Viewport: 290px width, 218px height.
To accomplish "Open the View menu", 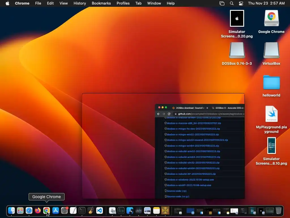I will point(64,3).
